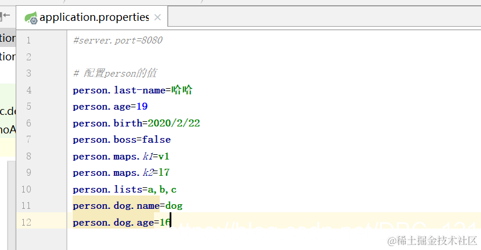Click the value 17
Screen dimensions: 481x250
[x=164, y=172]
